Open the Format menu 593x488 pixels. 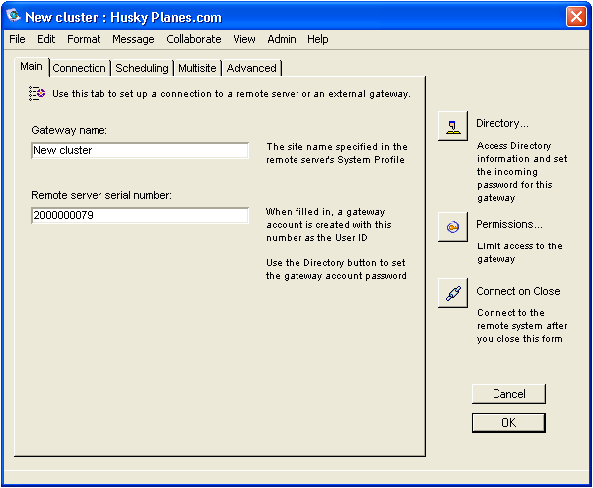[84, 39]
